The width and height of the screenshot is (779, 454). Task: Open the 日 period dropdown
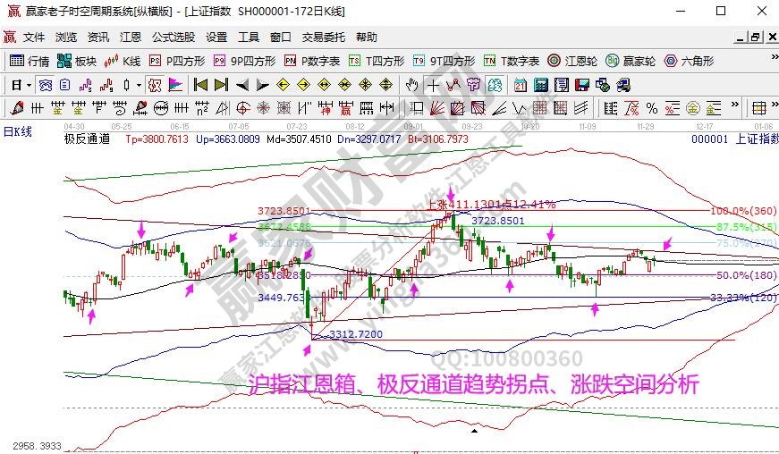[21, 85]
